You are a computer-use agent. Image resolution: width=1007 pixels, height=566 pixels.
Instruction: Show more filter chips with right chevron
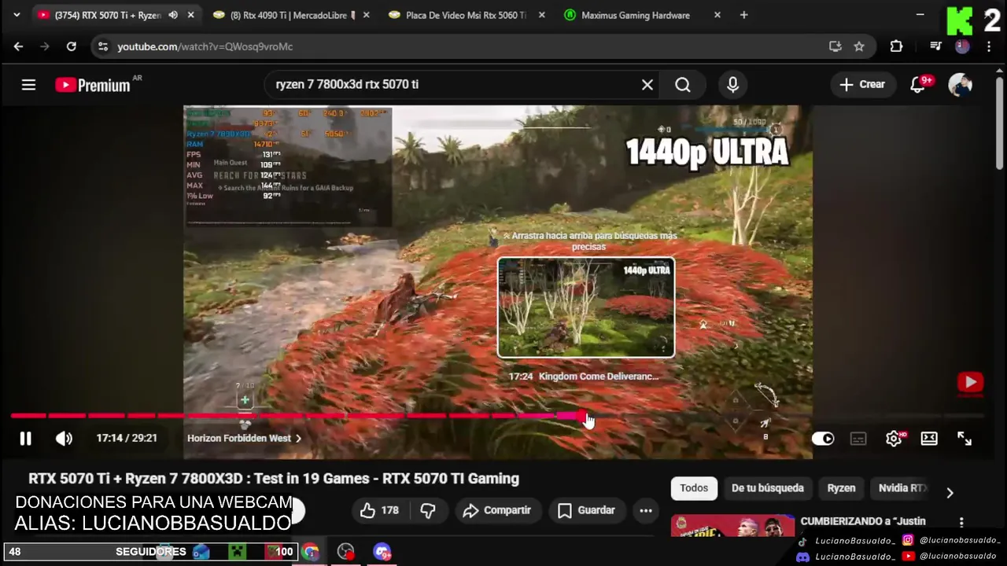coord(950,493)
